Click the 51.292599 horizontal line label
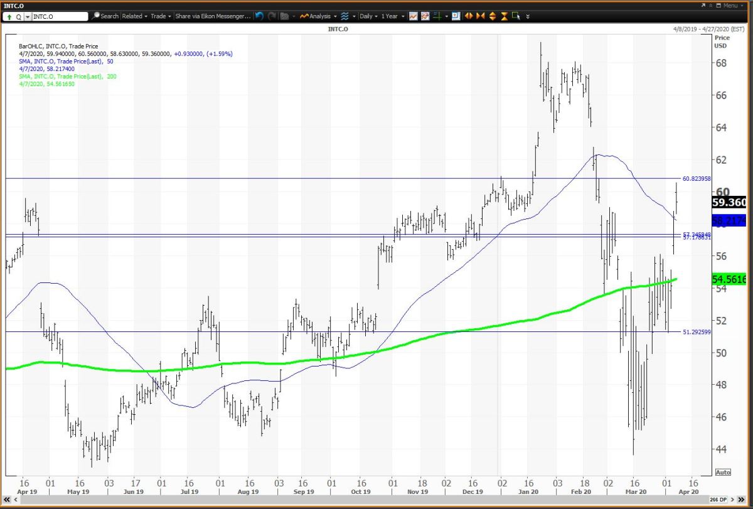Image resolution: width=753 pixels, height=509 pixels. click(x=696, y=331)
